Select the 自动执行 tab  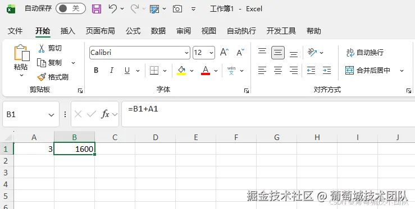click(241, 31)
